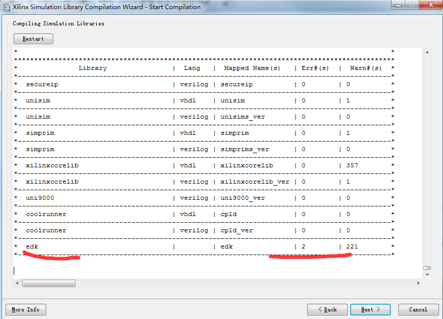Cancel the compilation wizard
The height and width of the screenshot is (319, 443).
point(419,310)
